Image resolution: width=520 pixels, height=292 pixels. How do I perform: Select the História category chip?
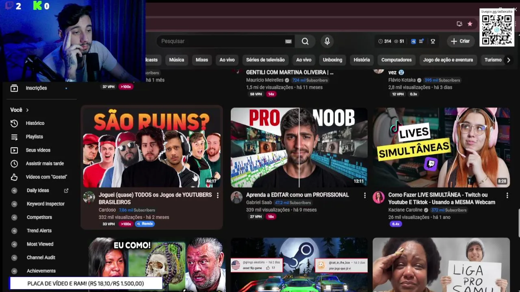pyautogui.click(x=362, y=60)
